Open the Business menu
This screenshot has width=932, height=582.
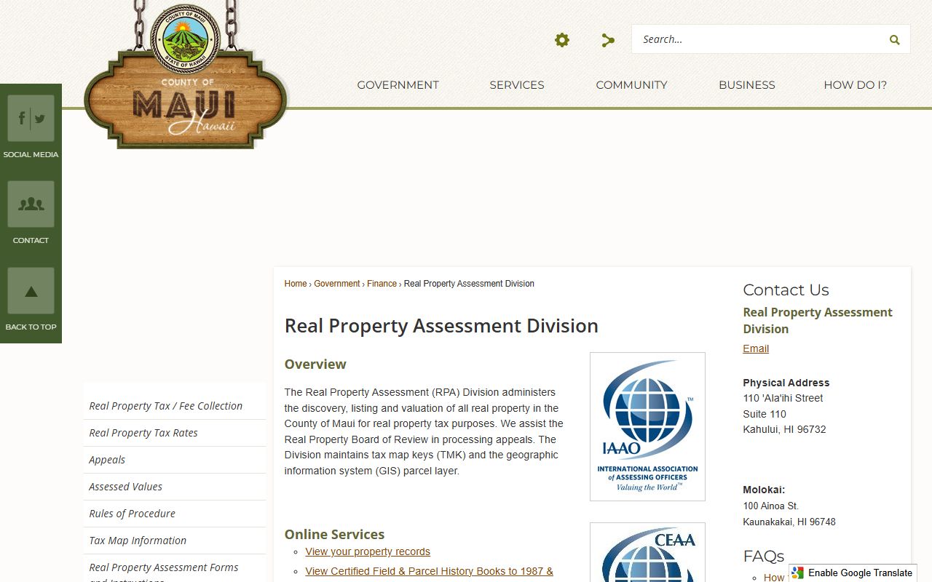[747, 85]
